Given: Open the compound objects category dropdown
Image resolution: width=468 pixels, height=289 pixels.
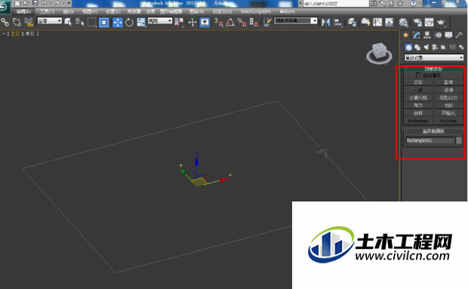Looking at the screenshot, I should click(434, 57).
